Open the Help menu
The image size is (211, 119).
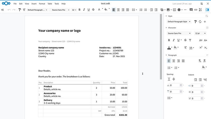point(63,4)
